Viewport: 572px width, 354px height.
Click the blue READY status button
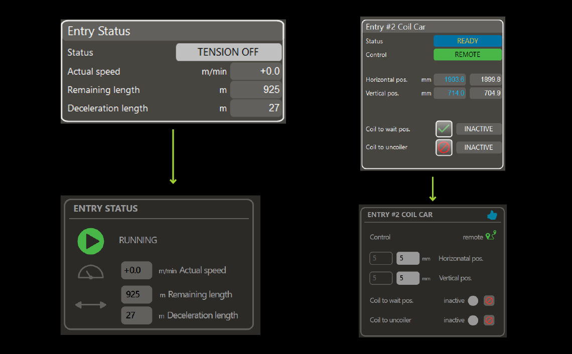(x=467, y=41)
